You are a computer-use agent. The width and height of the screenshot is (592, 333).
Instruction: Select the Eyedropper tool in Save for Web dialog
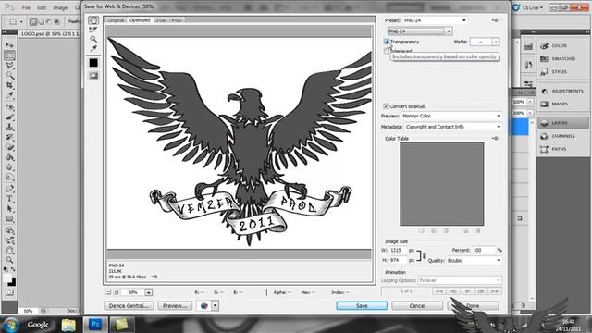pos(93,48)
